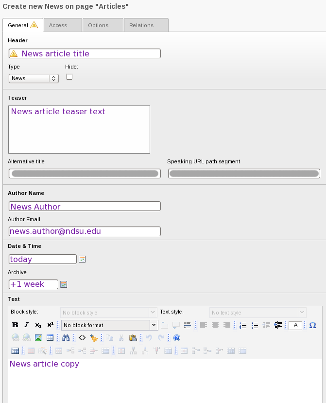Click the insert image icon
The image size is (326, 403).
coord(38,338)
